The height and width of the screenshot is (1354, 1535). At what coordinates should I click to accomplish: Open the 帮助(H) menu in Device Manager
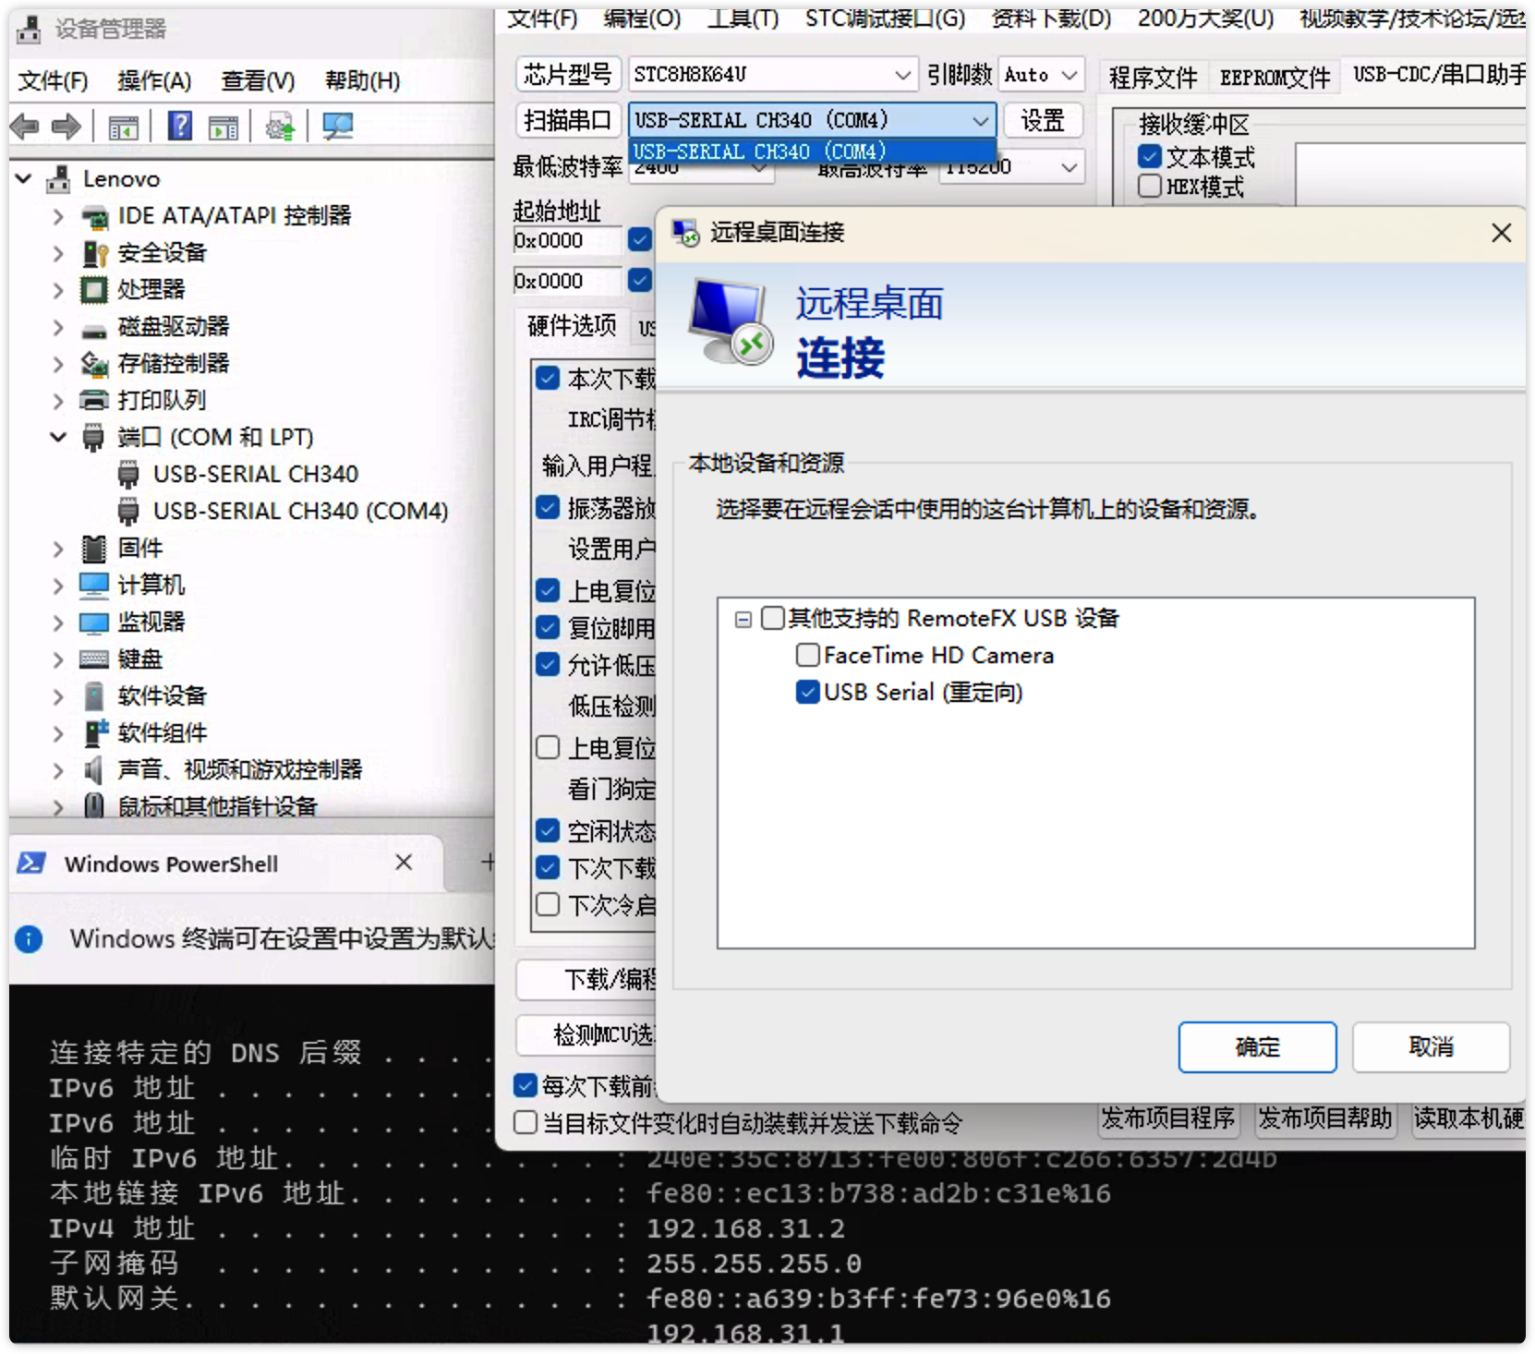point(362,81)
